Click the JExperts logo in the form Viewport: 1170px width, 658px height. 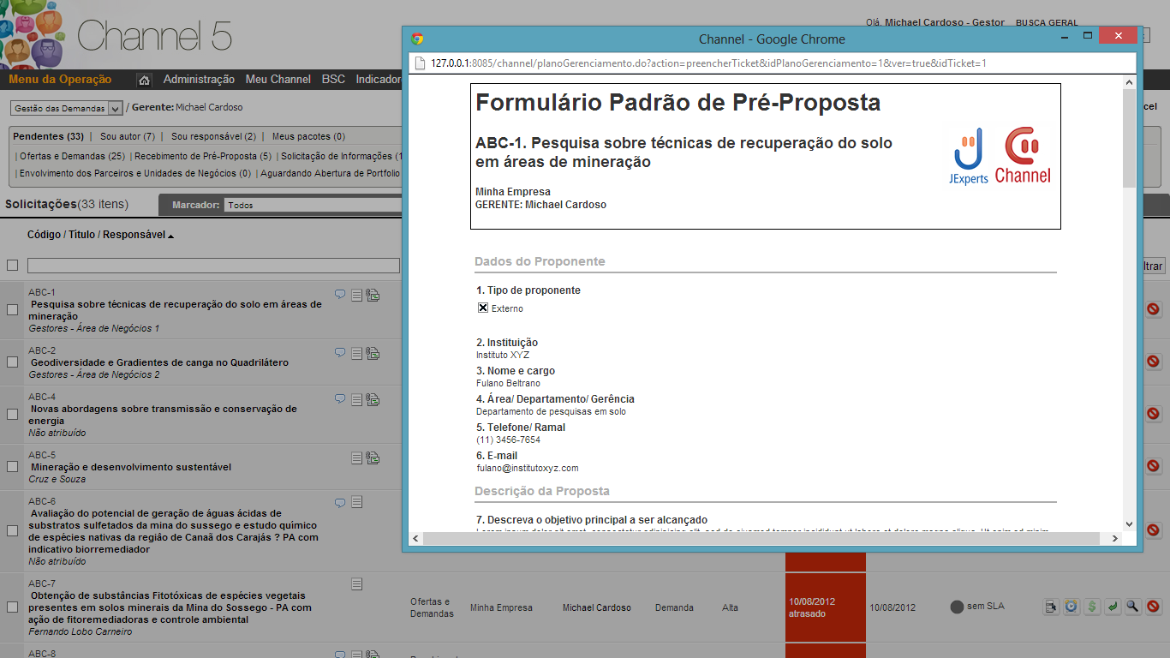[x=969, y=156]
